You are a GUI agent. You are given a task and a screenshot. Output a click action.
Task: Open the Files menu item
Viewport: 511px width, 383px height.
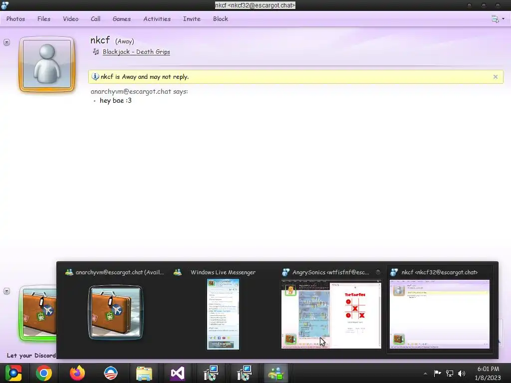tap(44, 19)
